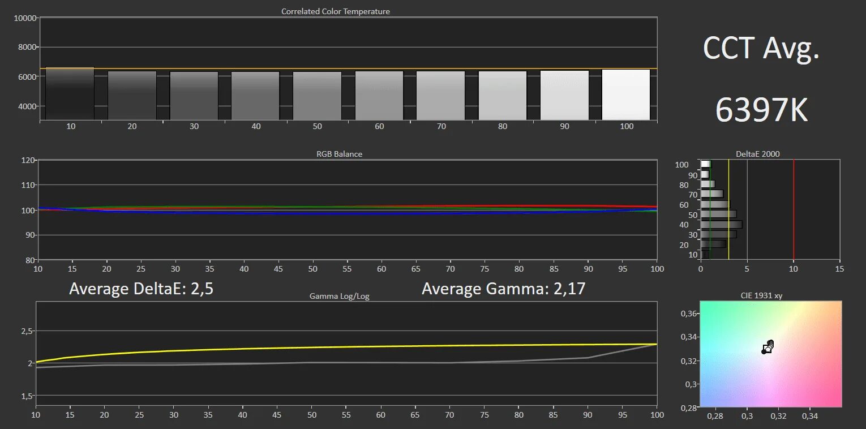Click the red limit line in DeltaE chart

click(x=794, y=209)
